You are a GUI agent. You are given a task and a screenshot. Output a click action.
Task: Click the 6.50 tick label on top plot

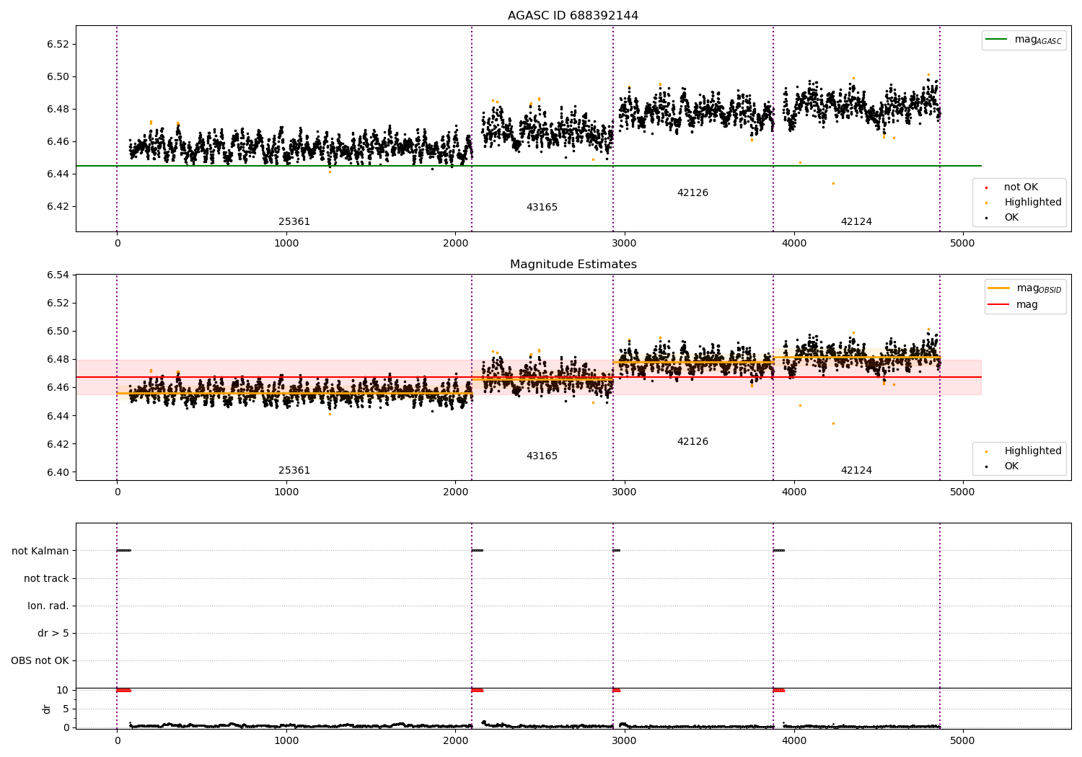point(58,76)
